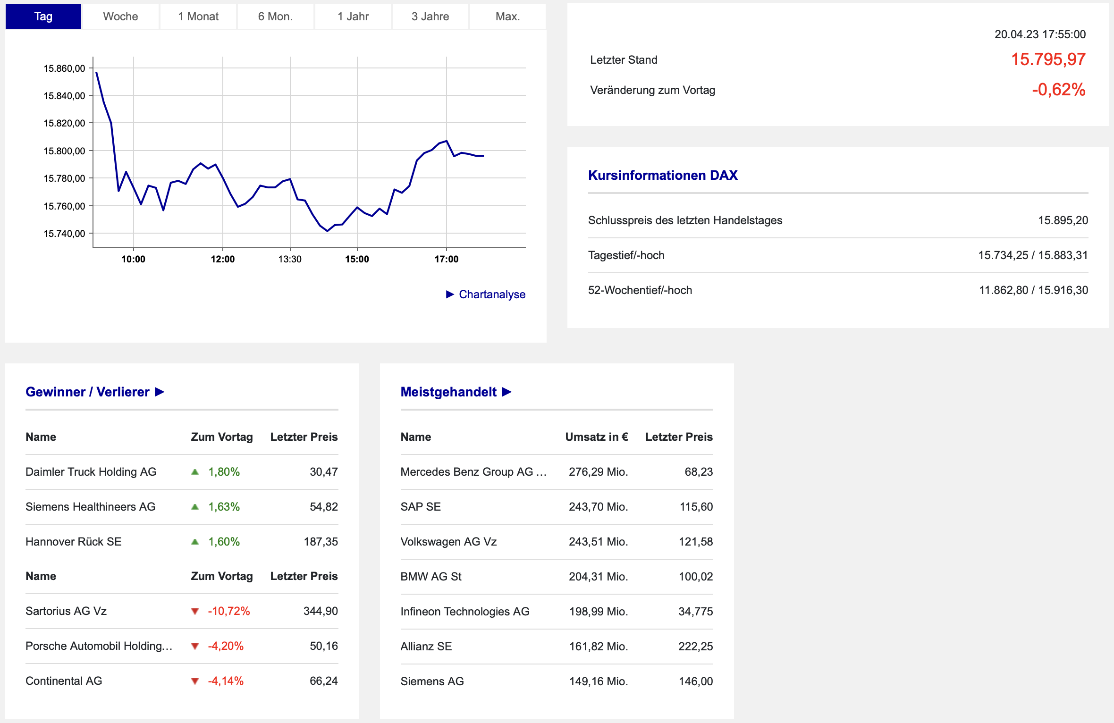
Task: Click green up arrow for Daimler Truck
Action: coord(195,472)
